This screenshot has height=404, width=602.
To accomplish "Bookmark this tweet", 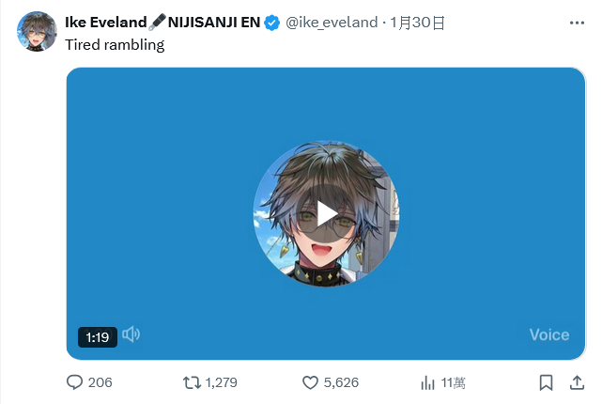I will click(546, 382).
